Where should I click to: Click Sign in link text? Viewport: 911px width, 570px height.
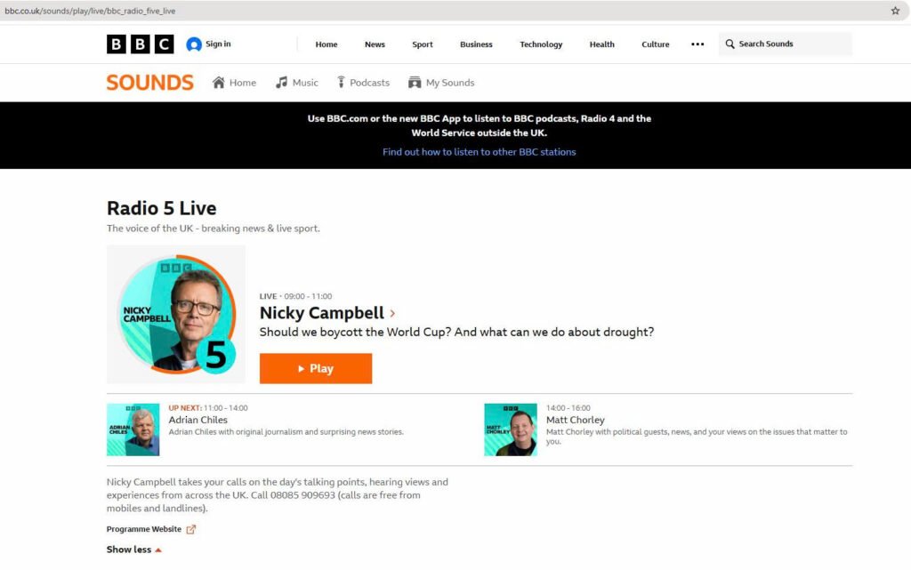click(x=218, y=44)
